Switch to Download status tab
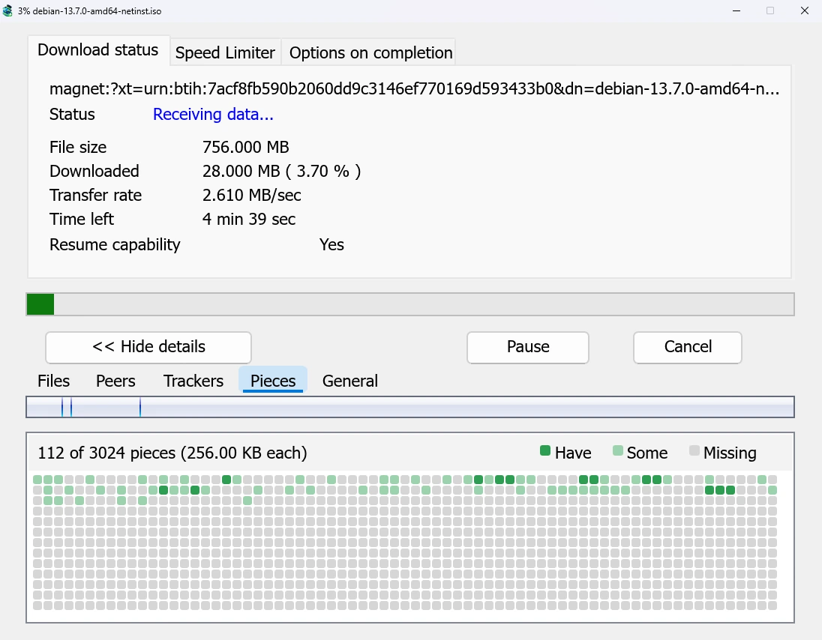The width and height of the screenshot is (822, 640). (98, 50)
